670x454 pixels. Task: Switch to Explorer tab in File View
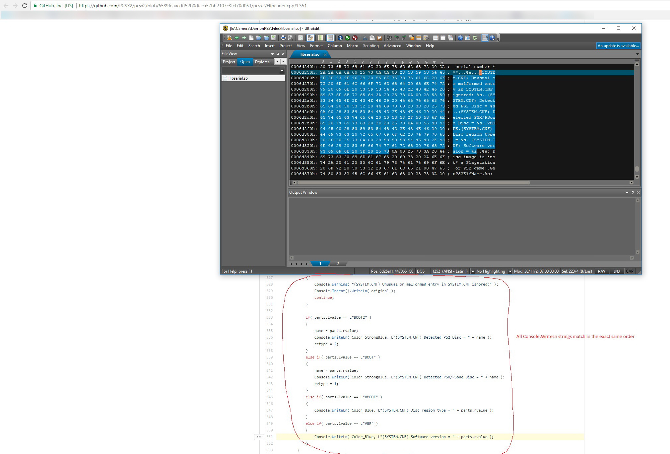pyautogui.click(x=262, y=62)
